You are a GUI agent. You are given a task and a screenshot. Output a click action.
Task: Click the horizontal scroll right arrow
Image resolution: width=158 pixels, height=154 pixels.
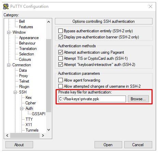(x=43, y=135)
